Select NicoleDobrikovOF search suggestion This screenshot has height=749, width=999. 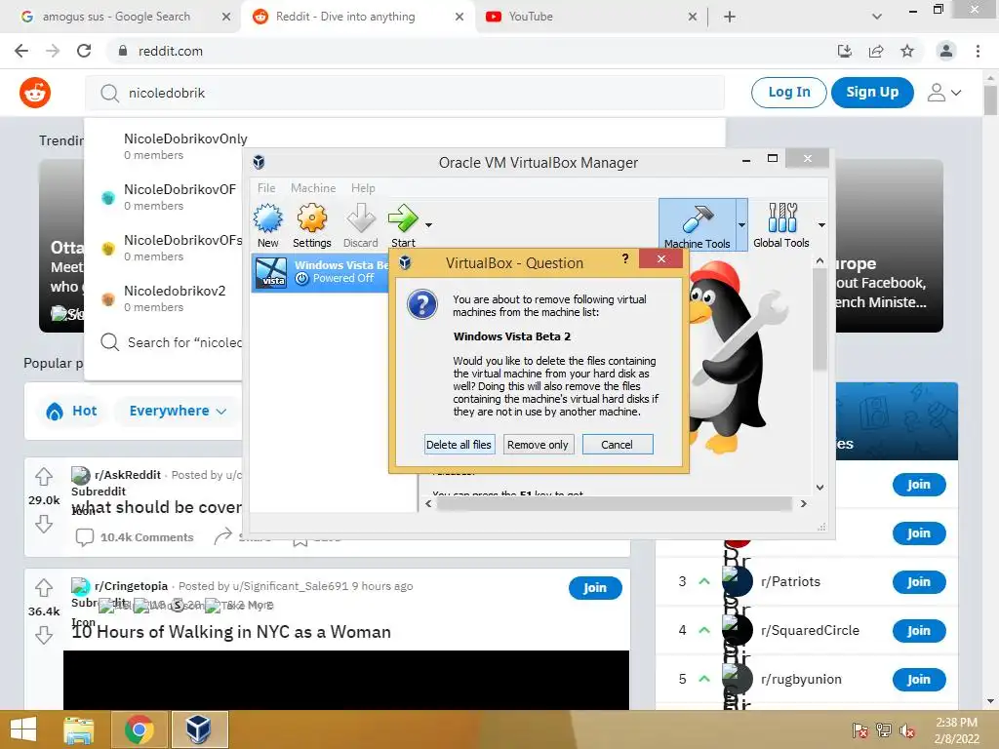pyautogui.click(x=180, y=197)
